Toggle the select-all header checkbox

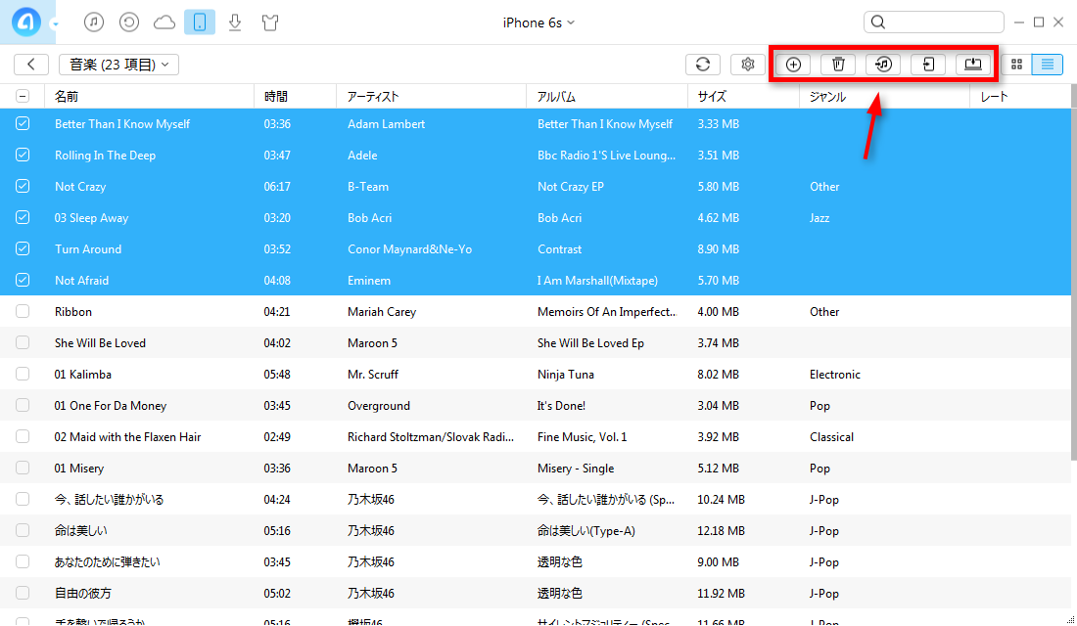23,96
